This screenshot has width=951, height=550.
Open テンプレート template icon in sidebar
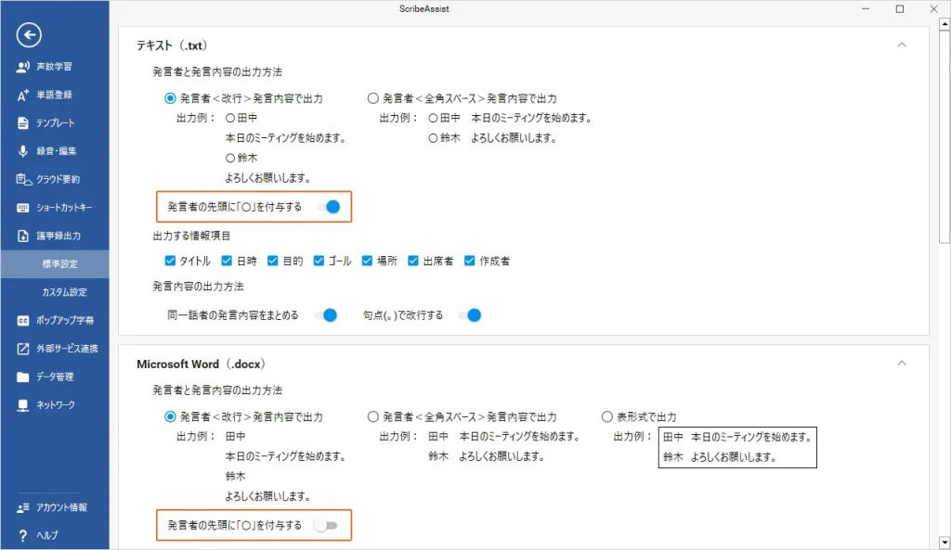pyautogui.click(x=23, y=123)
